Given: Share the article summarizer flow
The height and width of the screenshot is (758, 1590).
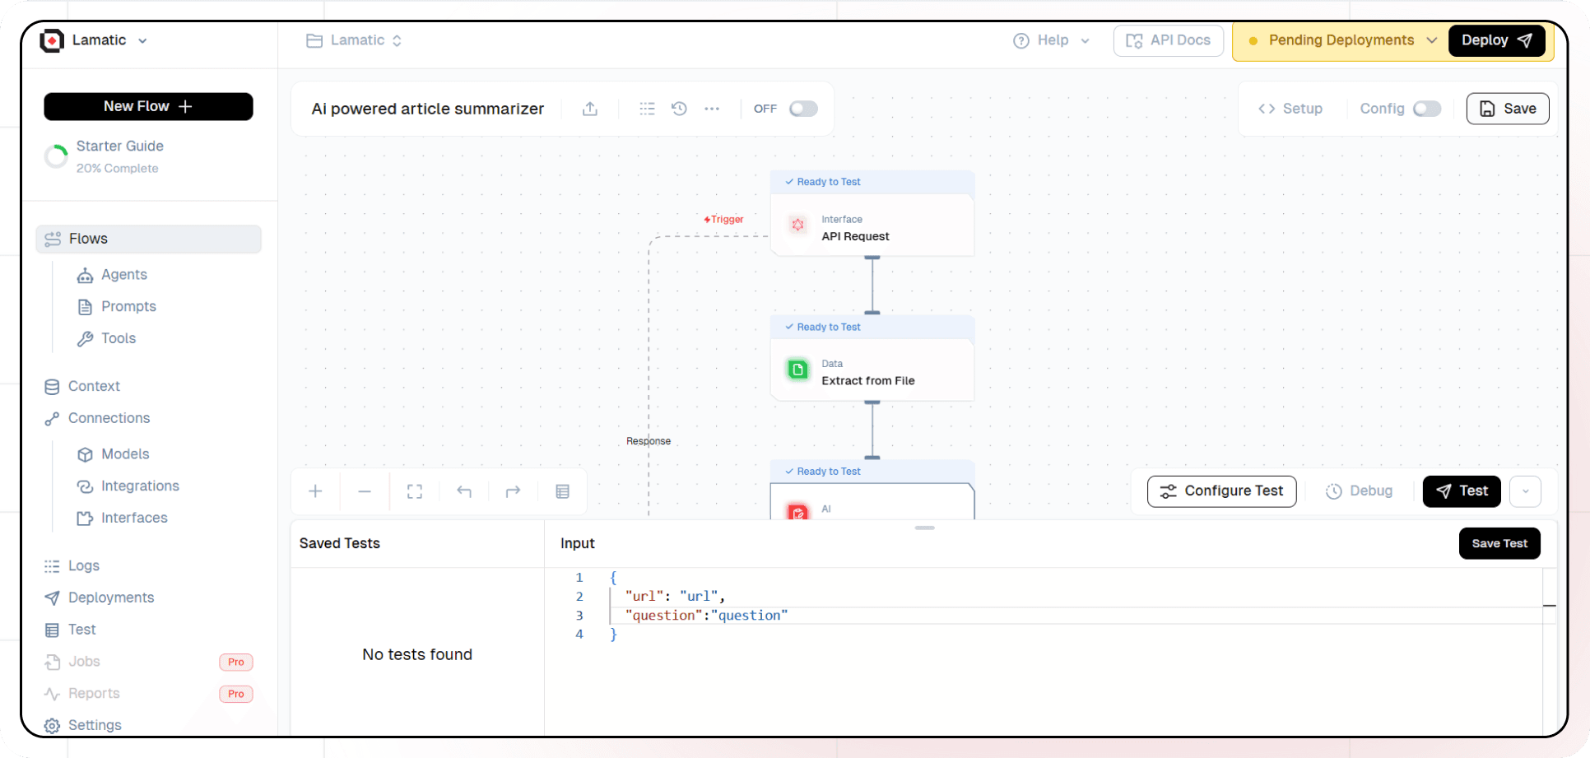Looking at the screenshot, I should (589, 108).
